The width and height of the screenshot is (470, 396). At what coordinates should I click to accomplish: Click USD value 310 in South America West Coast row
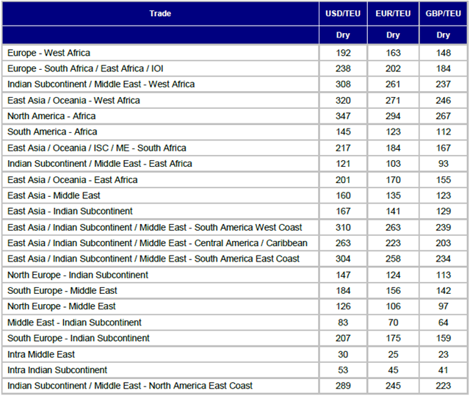point(343,228)
